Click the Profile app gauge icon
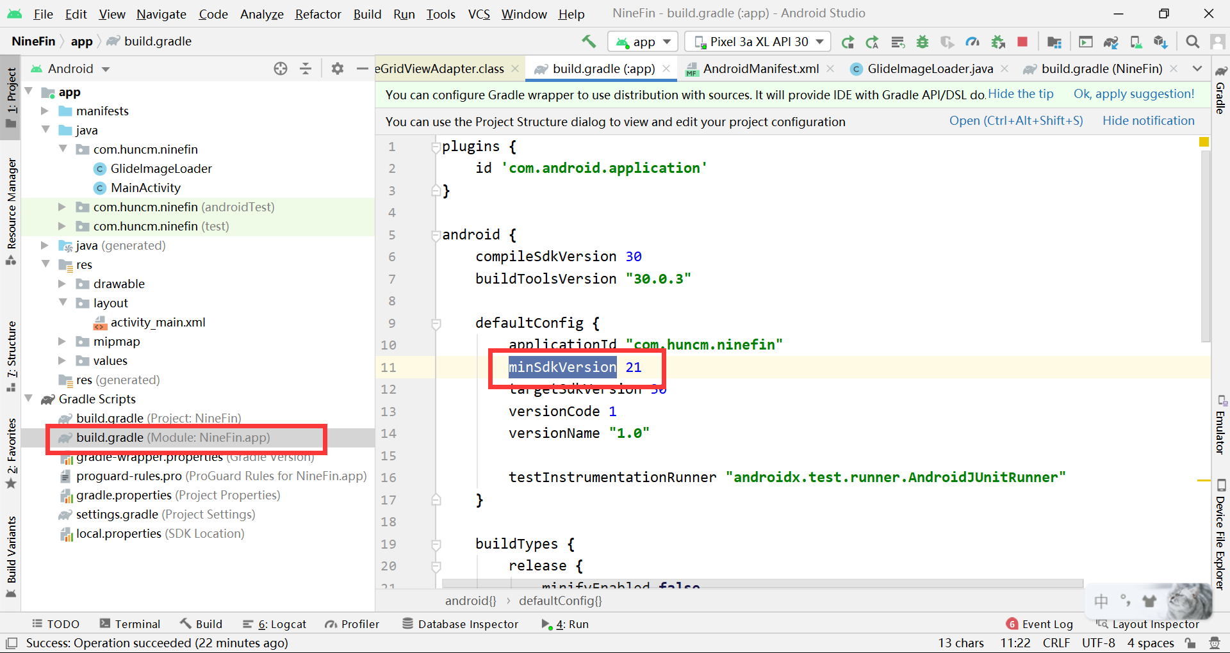The width and height of the screenshot is (1230, 653). [x=972, y=42]
